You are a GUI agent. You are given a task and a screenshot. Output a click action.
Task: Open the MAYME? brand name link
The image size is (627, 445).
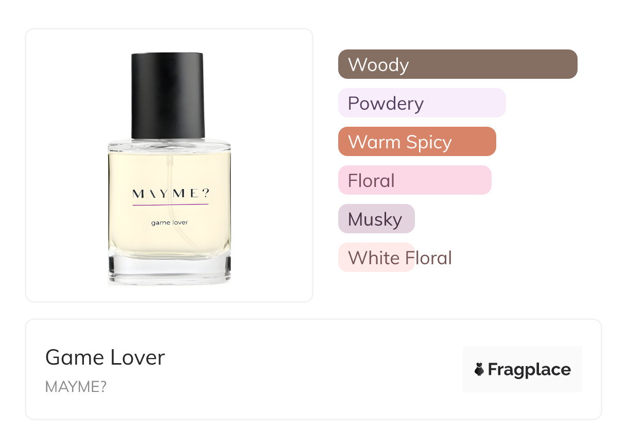[x=76, y=387]
